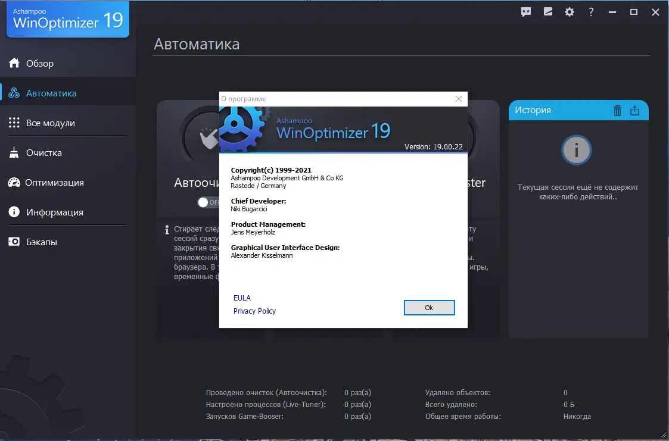Click the info icon beside Информация

click(x=14, y=212)
